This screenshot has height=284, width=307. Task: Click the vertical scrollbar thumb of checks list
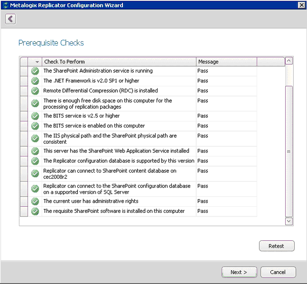[289, 151]
